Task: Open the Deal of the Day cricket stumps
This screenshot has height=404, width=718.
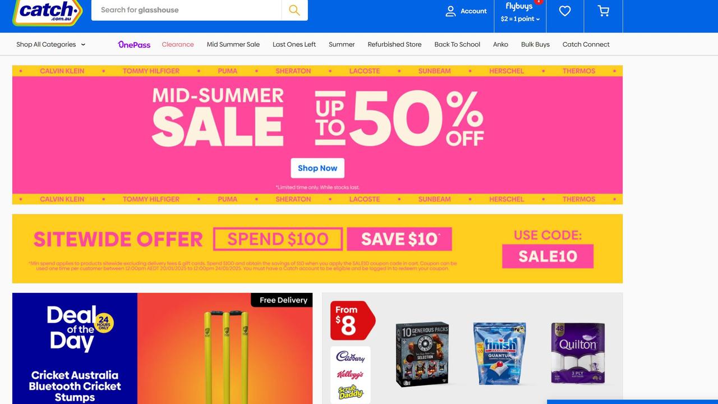Action: (x=162, y=348)
